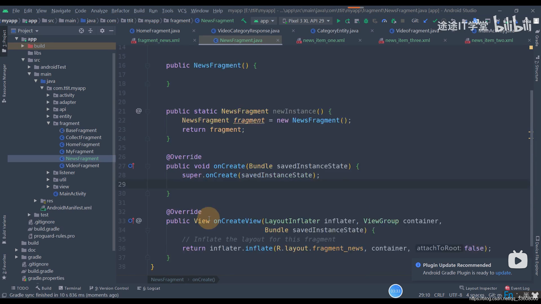Expand the res folder

coord(36,201)
